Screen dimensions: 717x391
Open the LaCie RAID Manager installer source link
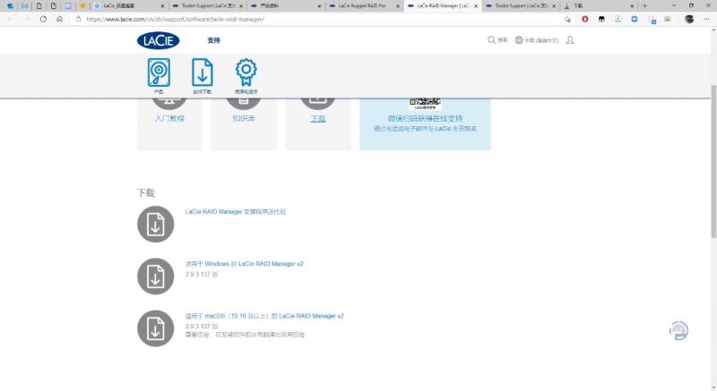[235, 212]
